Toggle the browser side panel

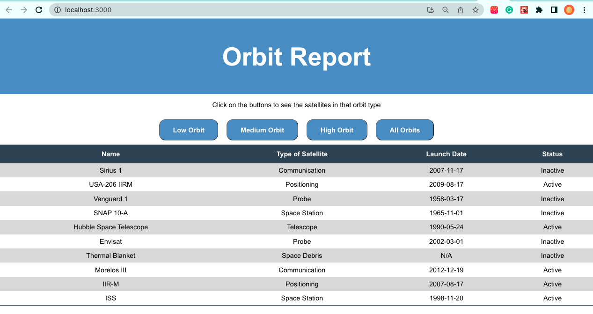click(554, 10)
